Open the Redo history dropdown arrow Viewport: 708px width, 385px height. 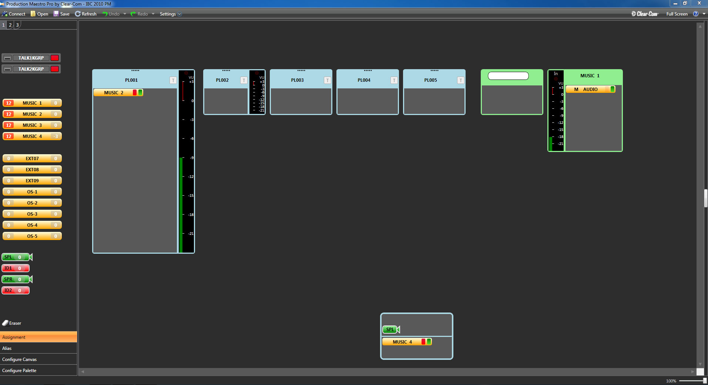click(x=153, y=14)
